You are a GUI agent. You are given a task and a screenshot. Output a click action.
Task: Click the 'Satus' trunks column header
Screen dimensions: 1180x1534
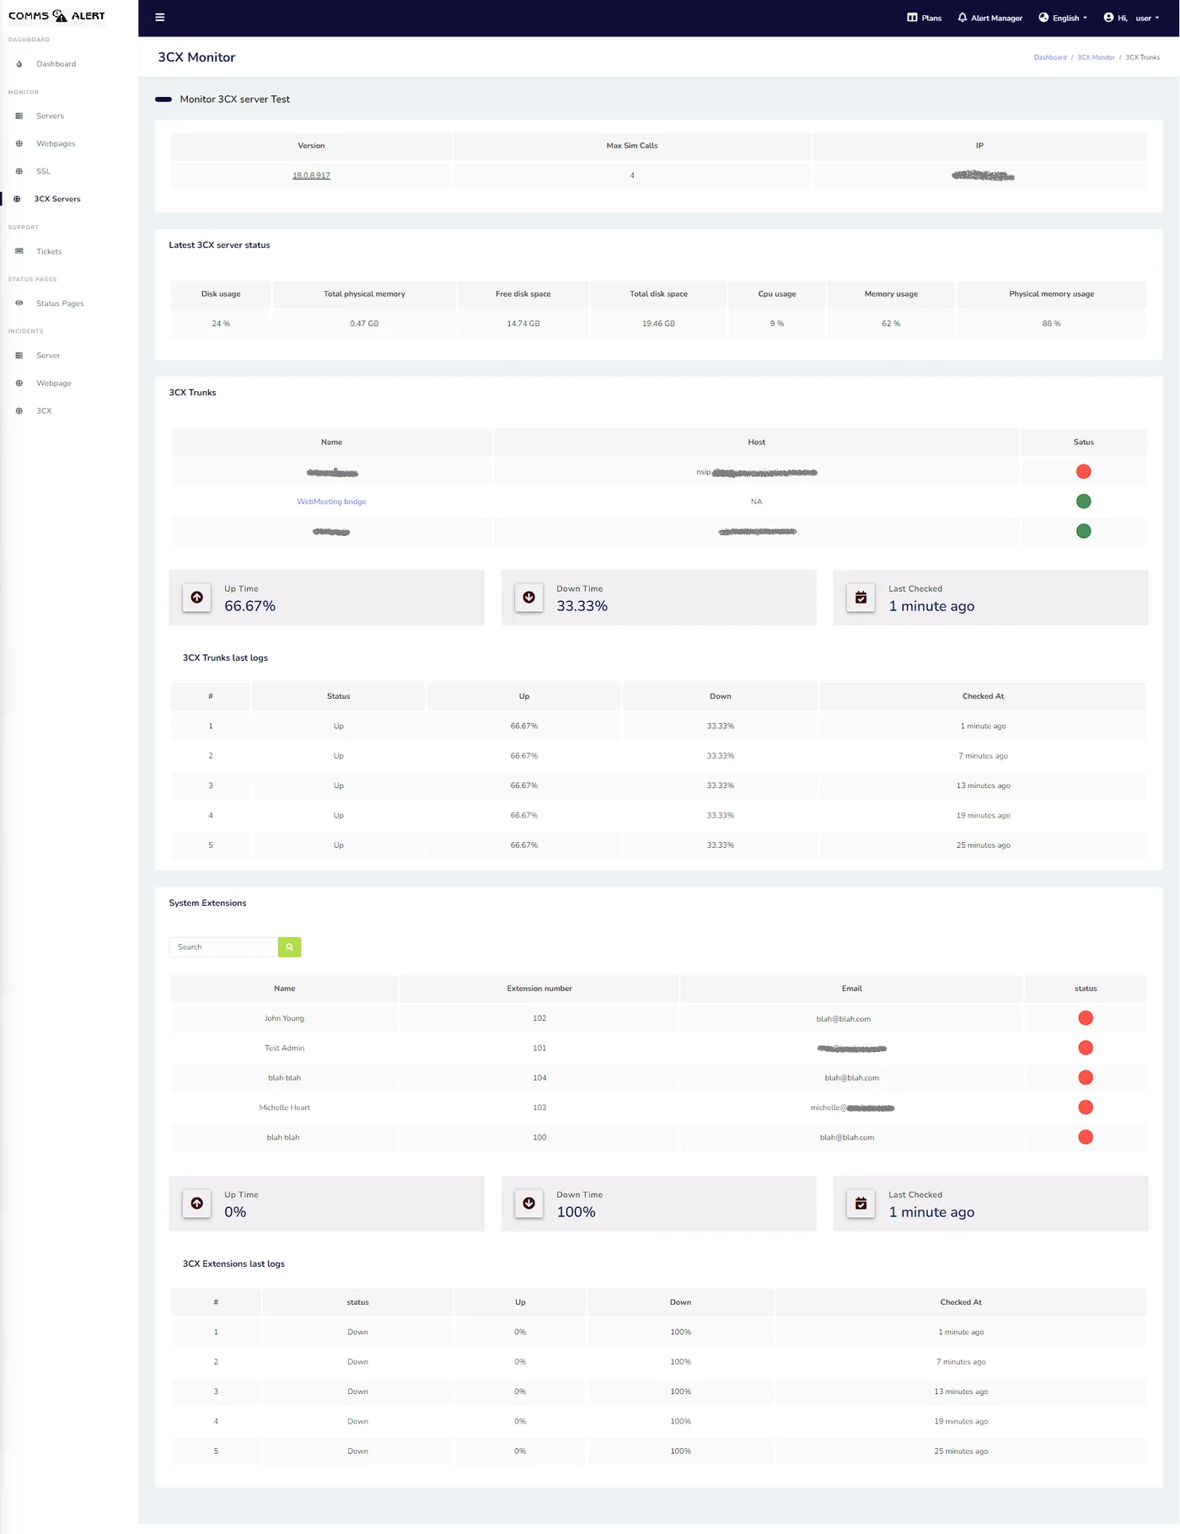pyautogui.click(x=1084, y=442)
